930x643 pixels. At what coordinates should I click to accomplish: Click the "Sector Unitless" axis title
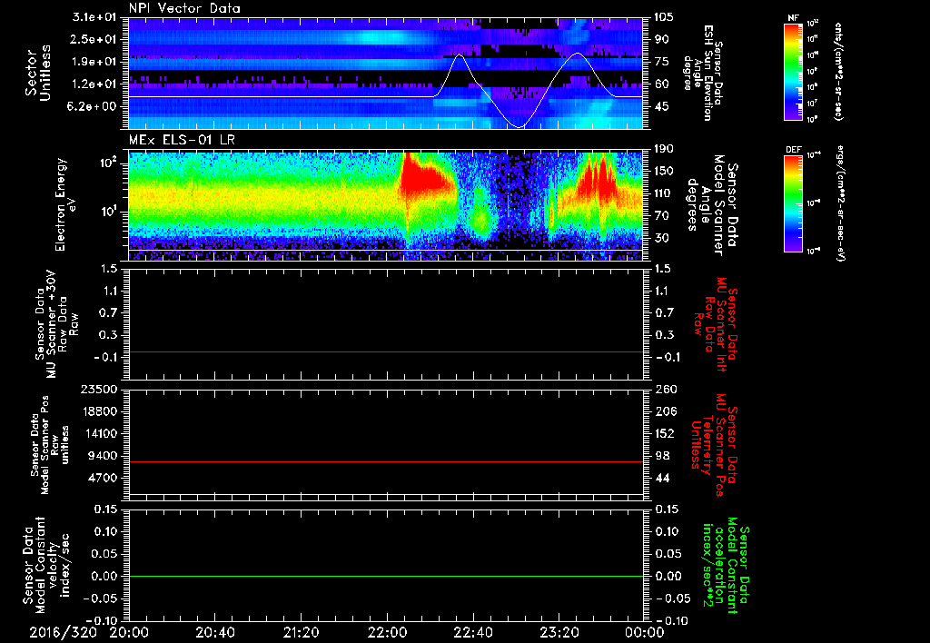point(38,73)
